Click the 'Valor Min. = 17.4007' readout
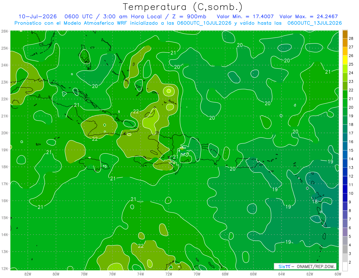The image size is (359, 278). click(x=245, y=16)
